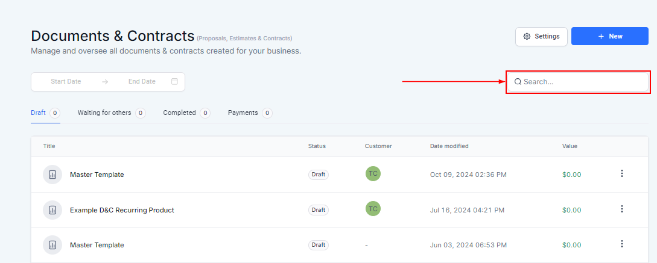Click document icon of Jun 03 Master Template
The width and height of the screenshot is (657, 263).
coord(52,245)
